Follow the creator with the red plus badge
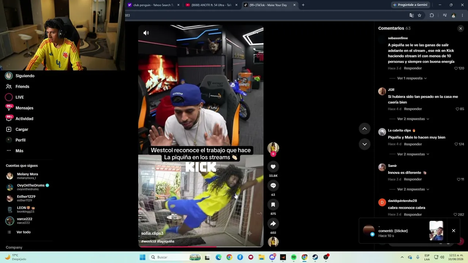The width and height of the screenshot is (468, 263). [273, 154]
